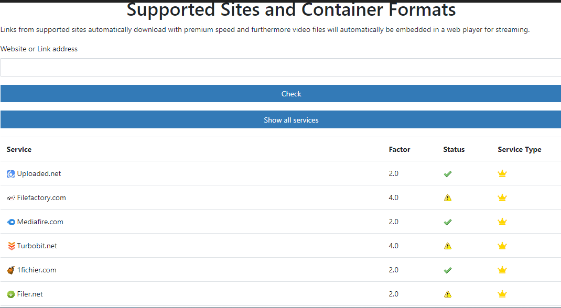Image resolution: width=561 pixels, height=308 pixels.
Task: Click the Filer.net green icon
Action: point(11,294)
